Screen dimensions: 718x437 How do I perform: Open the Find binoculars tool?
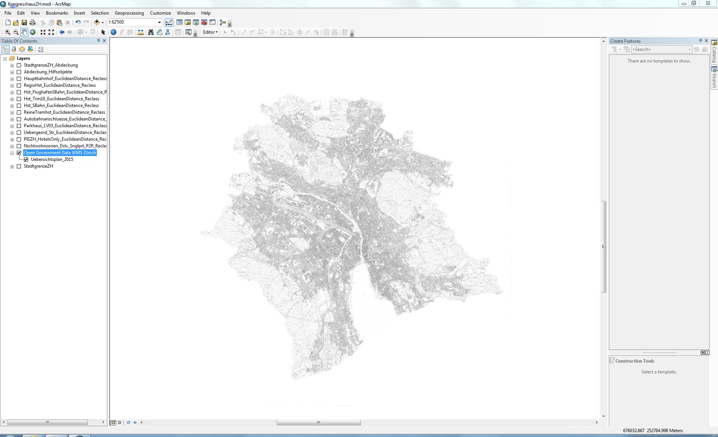[x=151, y=32]
